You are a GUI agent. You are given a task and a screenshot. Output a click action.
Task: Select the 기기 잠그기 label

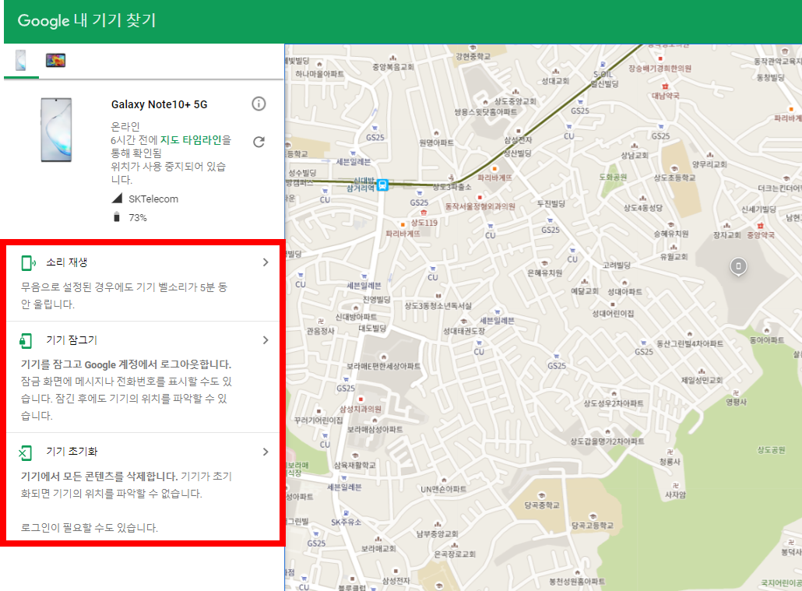[x=72, y=339]
